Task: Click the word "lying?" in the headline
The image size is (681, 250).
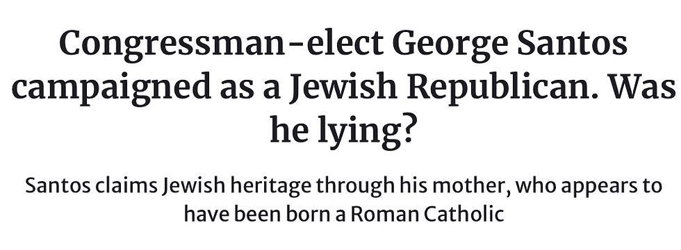Action: 364,132
